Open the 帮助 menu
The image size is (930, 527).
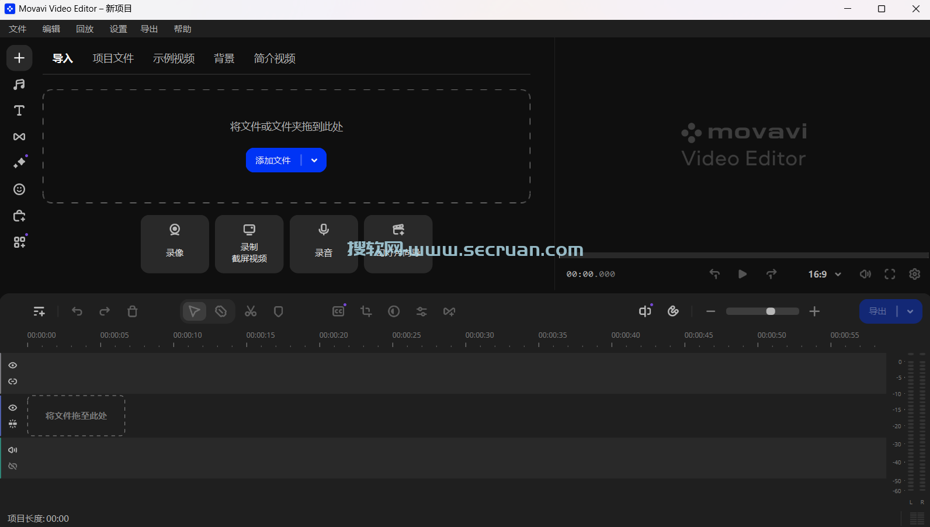pyautogui.click(x=182, y=29)
